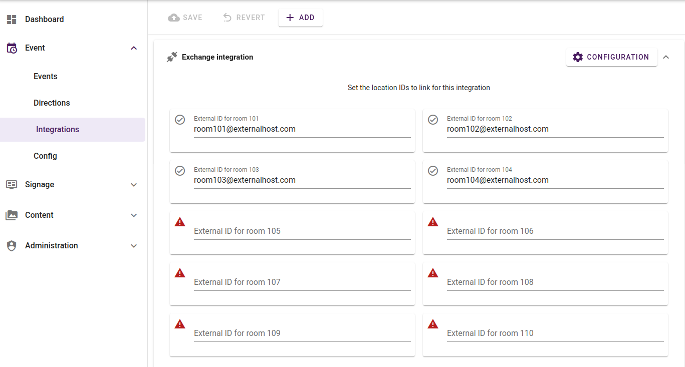
Task: Click the Save button
Action: pyautogui.click(x=185, y=18)
